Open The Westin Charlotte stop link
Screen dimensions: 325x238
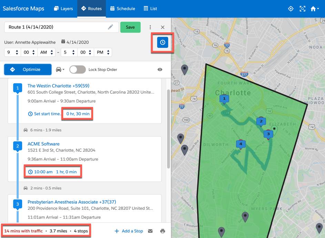pos(59,86)
